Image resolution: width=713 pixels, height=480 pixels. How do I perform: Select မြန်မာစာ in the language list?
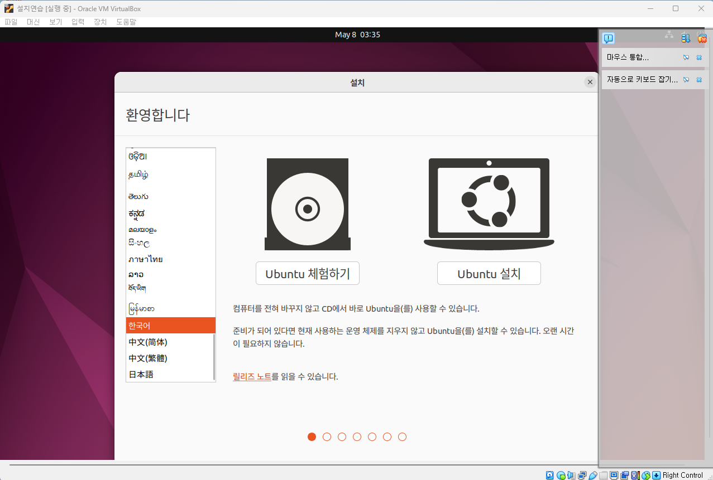tap(170, 308)
